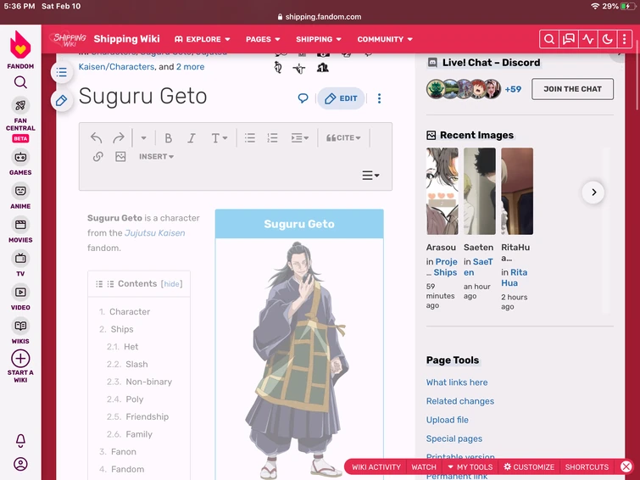Screen dimensions: 640x480
Task: Open paragraph format dropdown arrow
Action: [x=143, y=138]
